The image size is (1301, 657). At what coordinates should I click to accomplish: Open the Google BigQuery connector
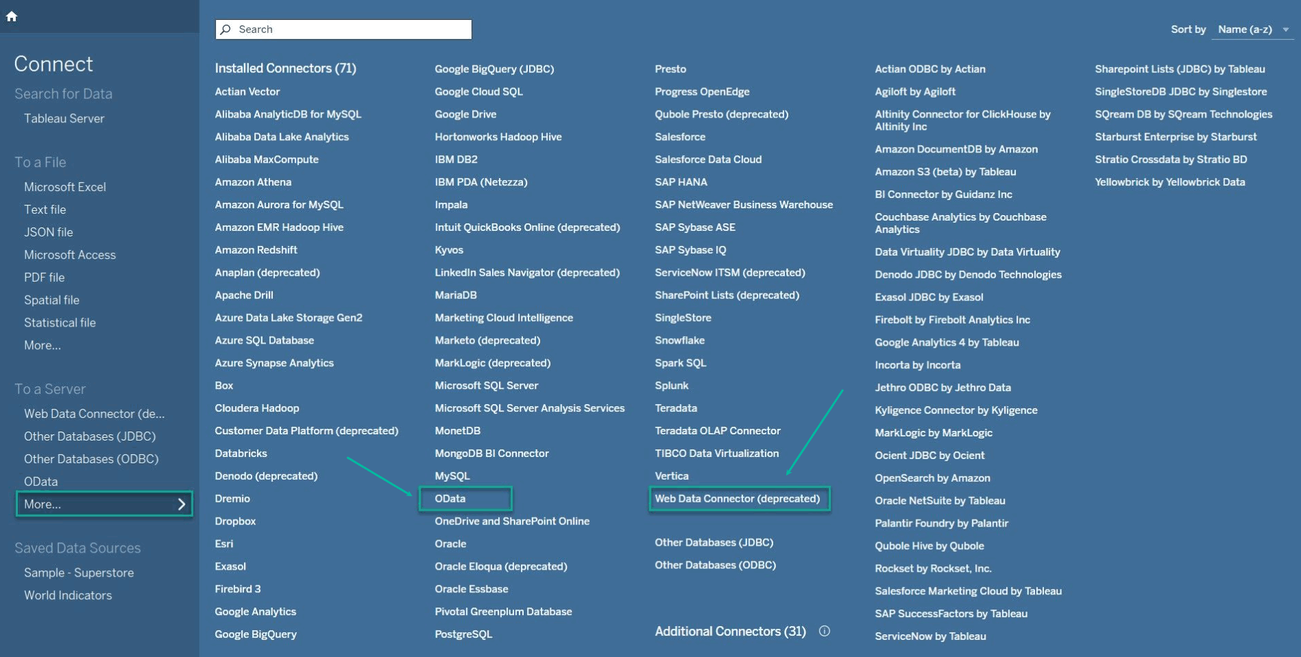pyautogui.click(x=255, y=634)
